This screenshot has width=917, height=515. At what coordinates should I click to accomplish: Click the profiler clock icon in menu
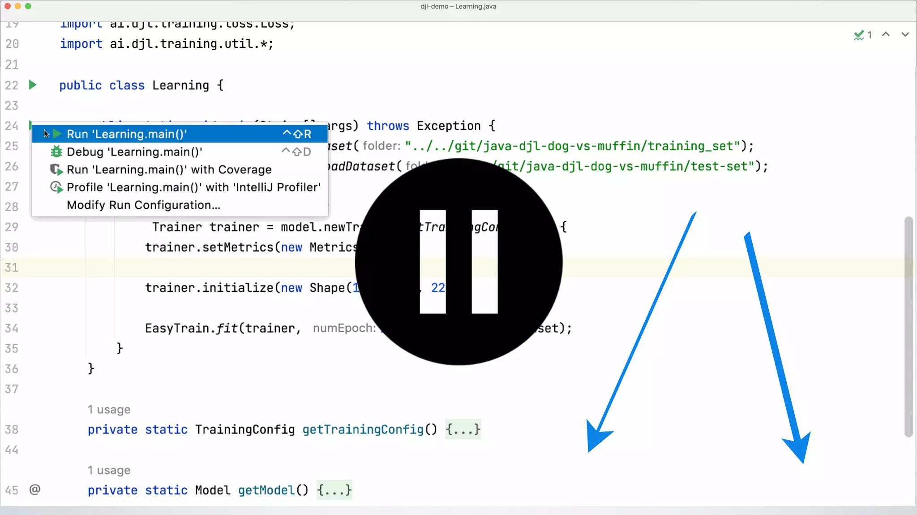click(x=56, y=187)
